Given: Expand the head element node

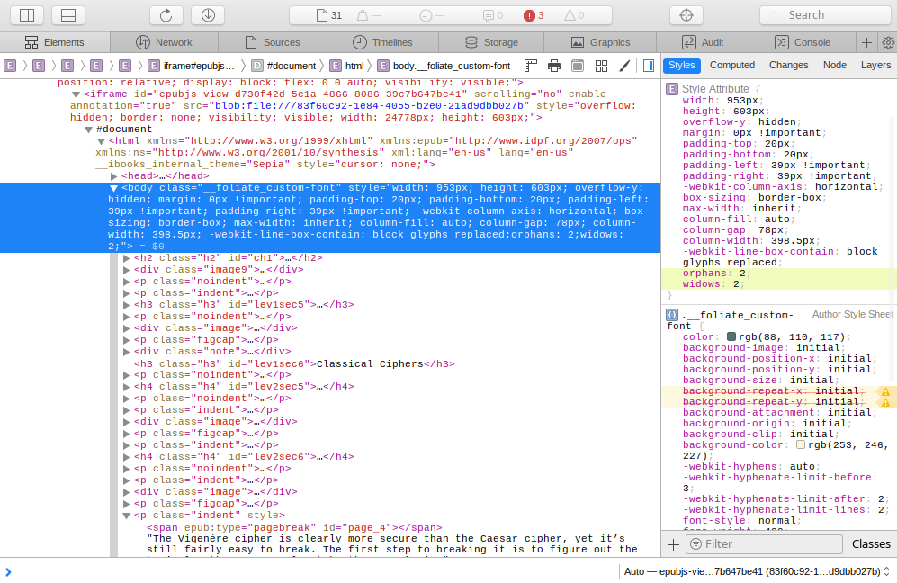Looking at the screenshot, I should click(114, 176).
